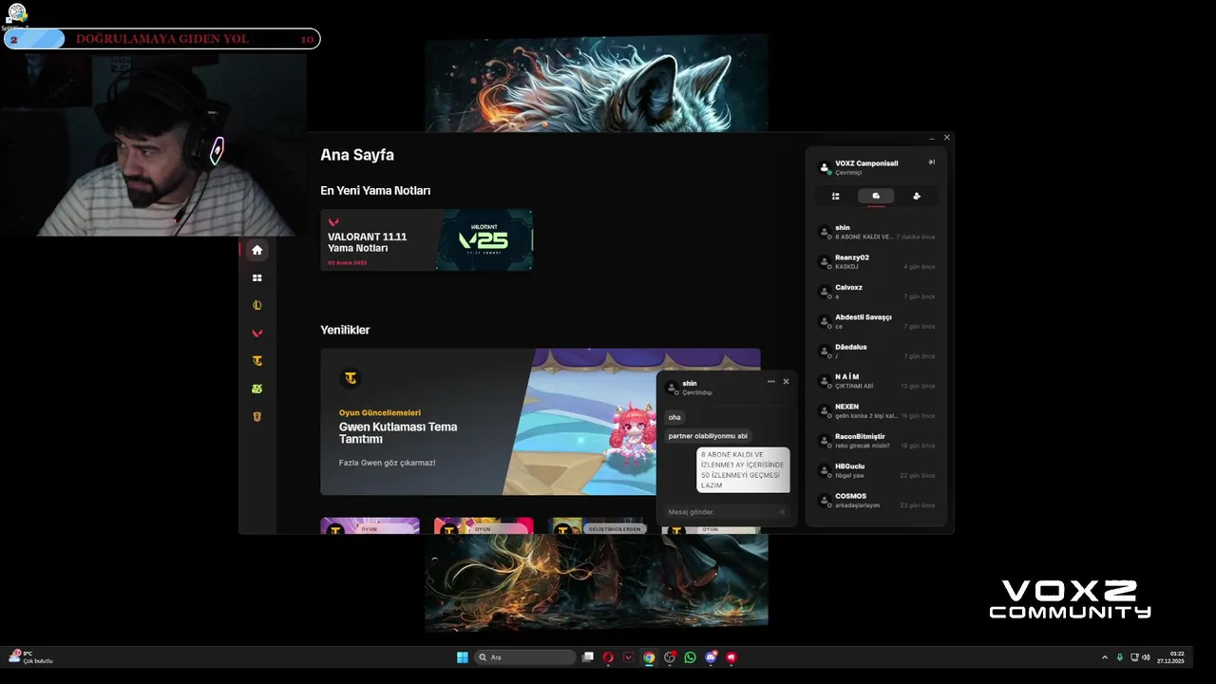The height and width of the screenshot is (684, 1216).
Task: Click the Mesaj gönder message field
Action: pos(720,512)
